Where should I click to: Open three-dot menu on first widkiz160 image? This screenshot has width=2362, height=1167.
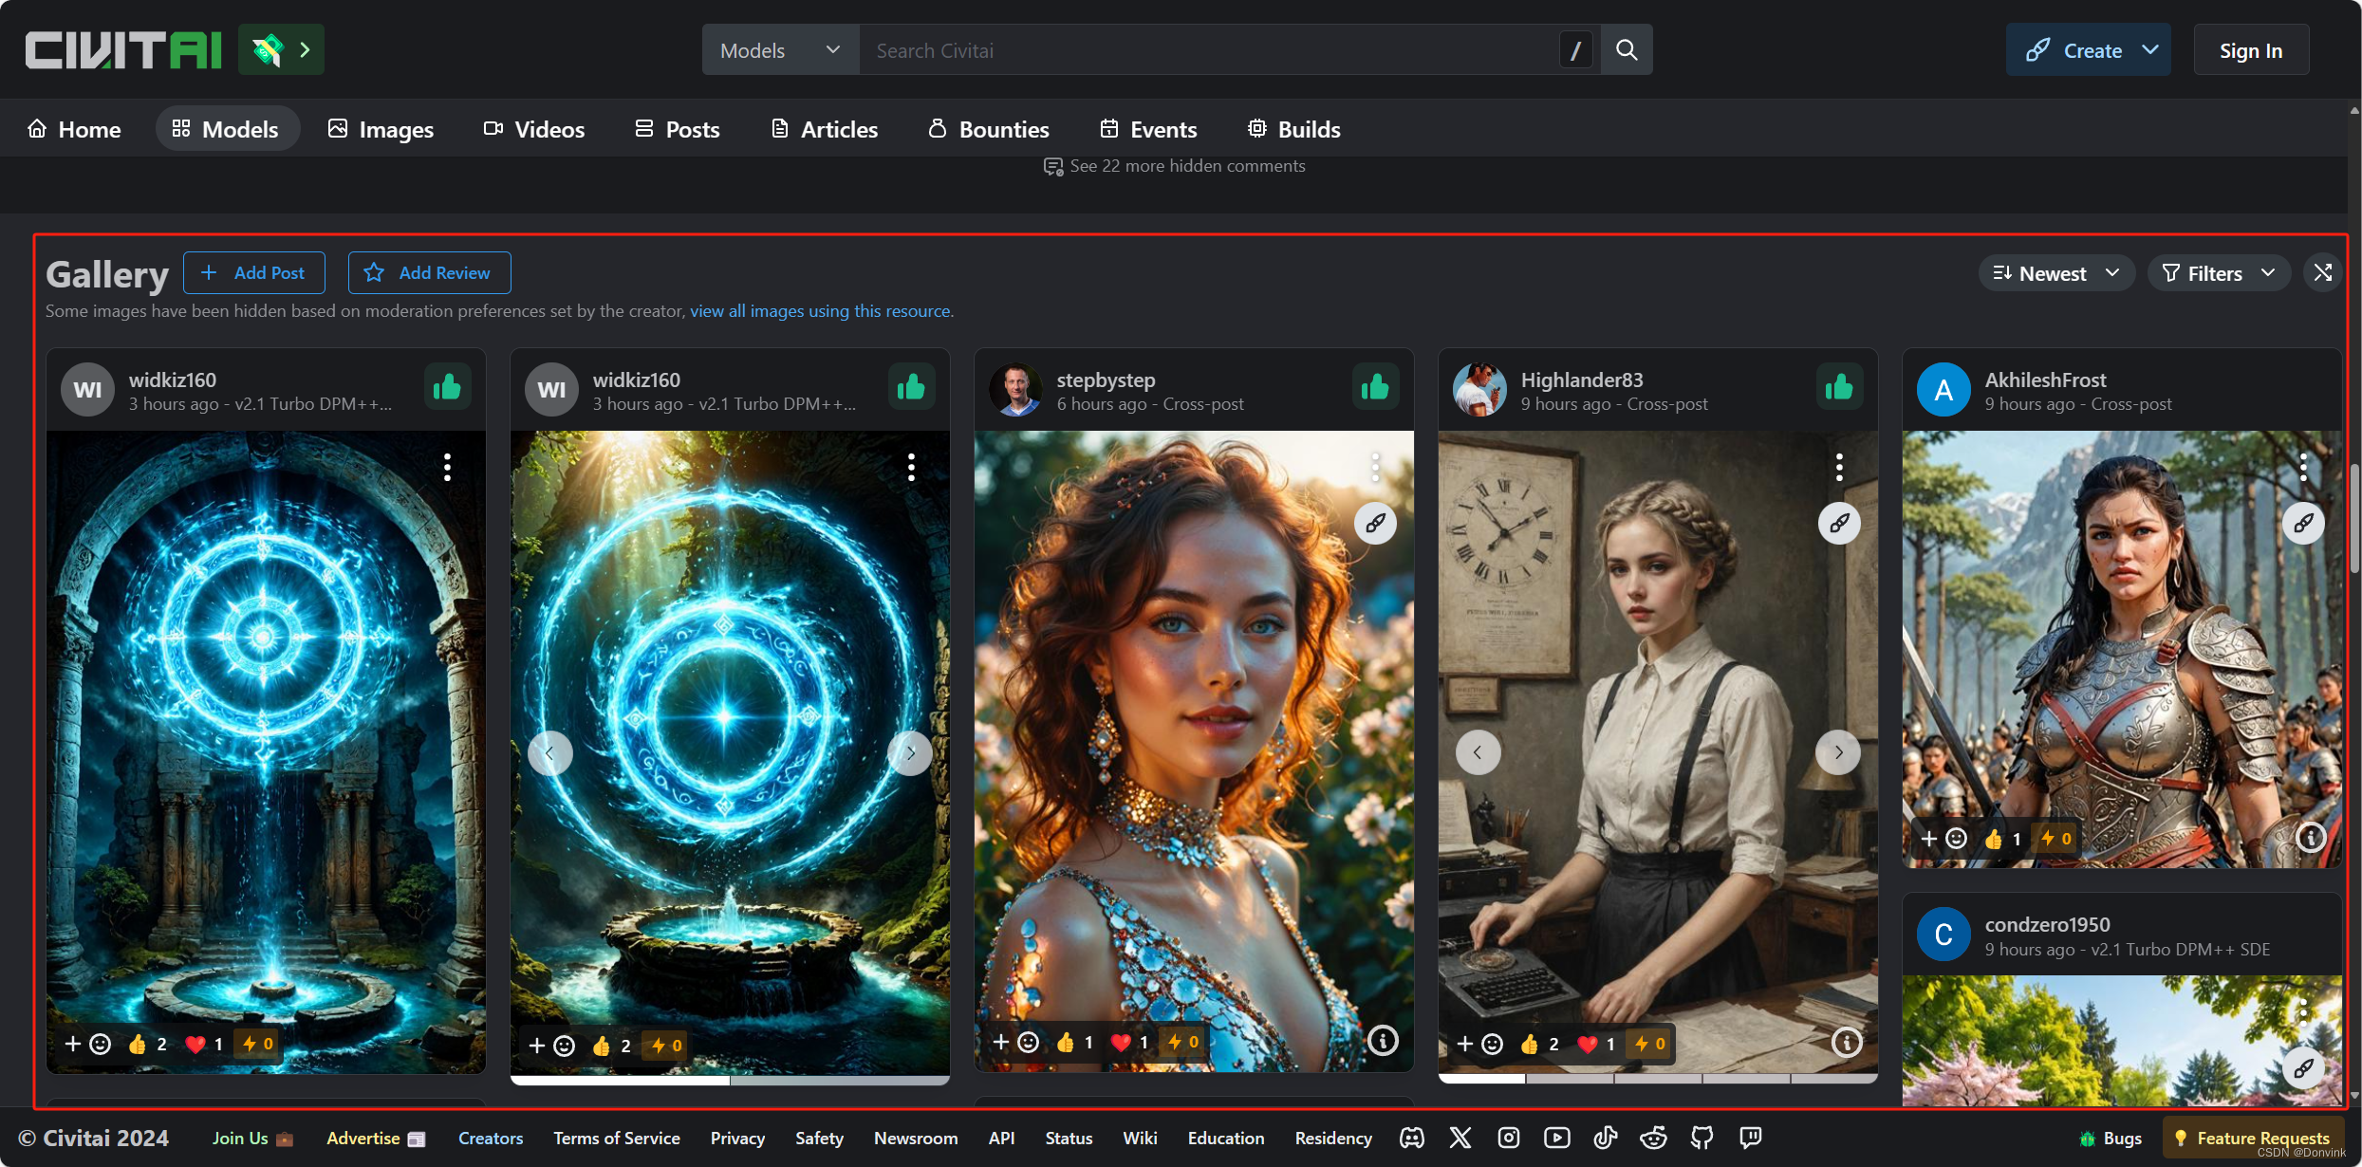click(x=447, y=467)
